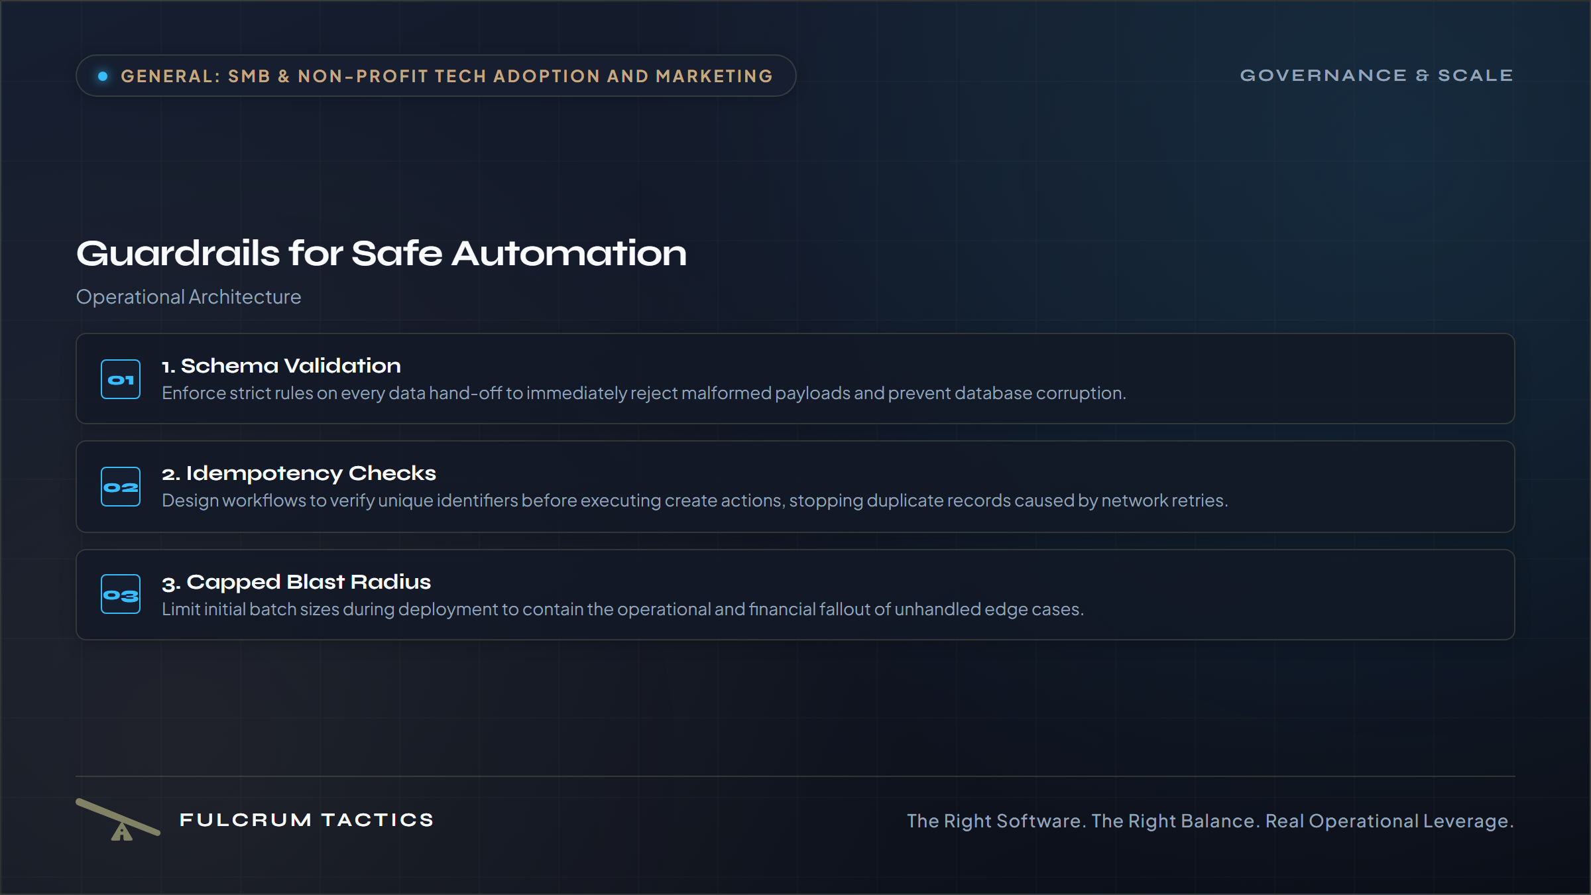
Task: Click the 'Enforce strict rules on every data hand-off' description
Action: coord(644,393)
